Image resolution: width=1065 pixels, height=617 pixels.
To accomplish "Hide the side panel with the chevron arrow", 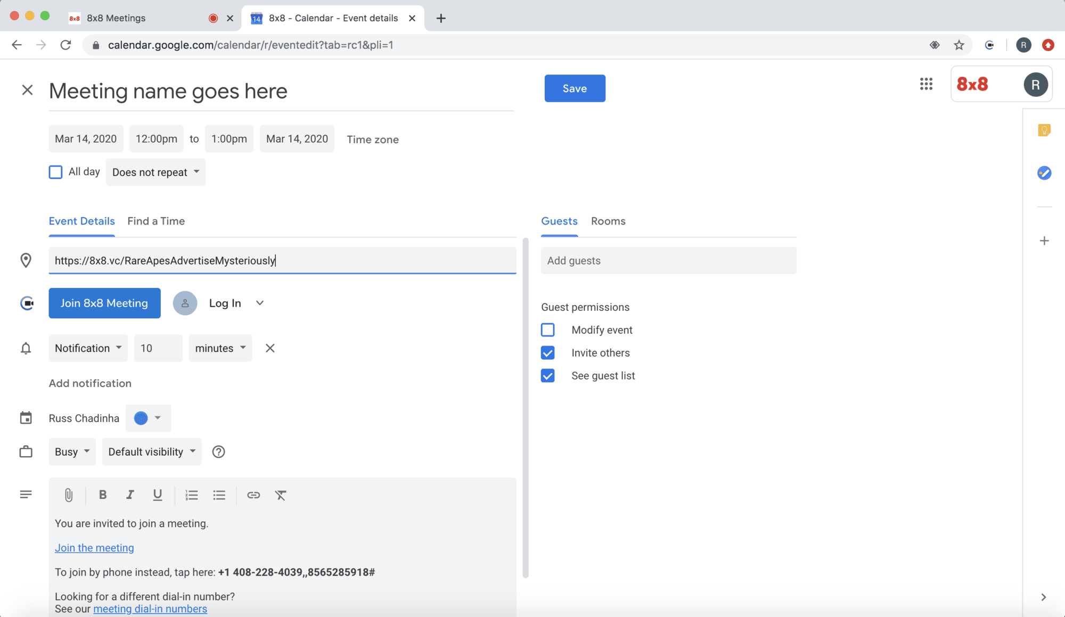I will coord(1044,597).
